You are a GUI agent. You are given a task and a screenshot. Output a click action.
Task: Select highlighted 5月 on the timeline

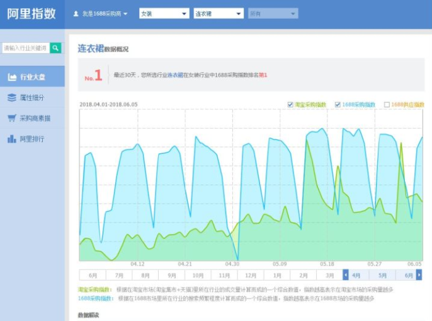[x=382, y=275]
